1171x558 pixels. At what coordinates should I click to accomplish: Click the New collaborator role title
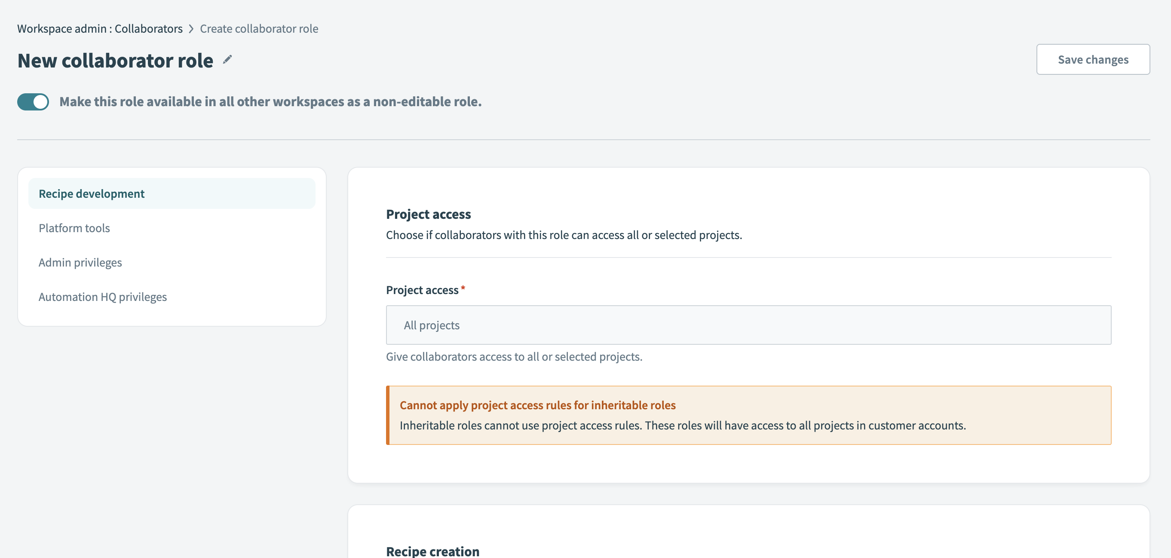click(x=116, y=61)
